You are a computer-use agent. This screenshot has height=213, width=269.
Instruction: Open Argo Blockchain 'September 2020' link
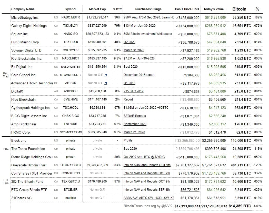pyautogui.click(x=135, y=124)
